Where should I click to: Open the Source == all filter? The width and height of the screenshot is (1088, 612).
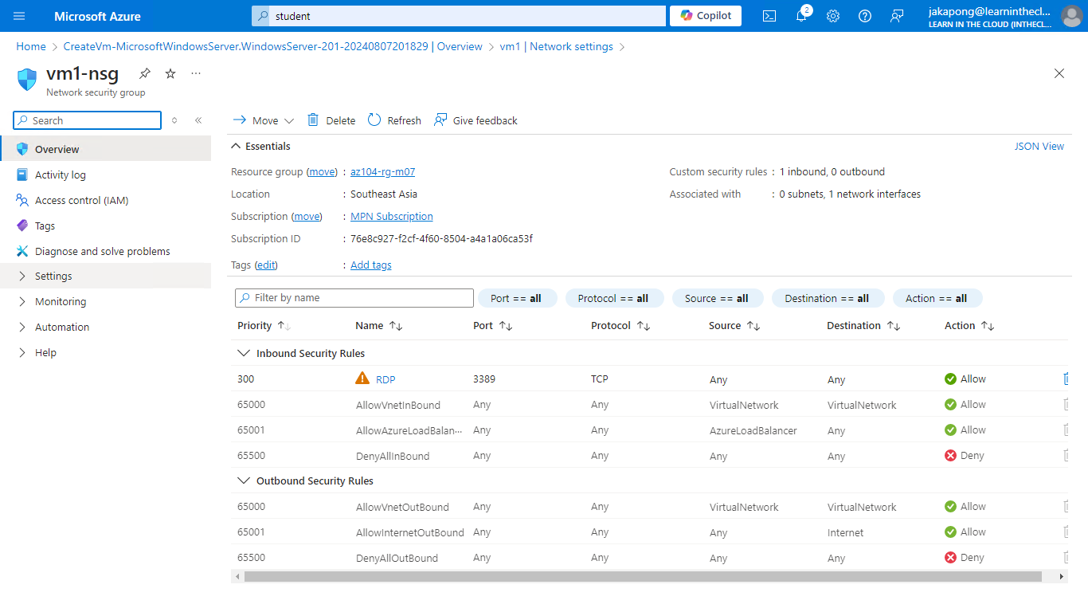pyautogui.click(x=717, y=298)
